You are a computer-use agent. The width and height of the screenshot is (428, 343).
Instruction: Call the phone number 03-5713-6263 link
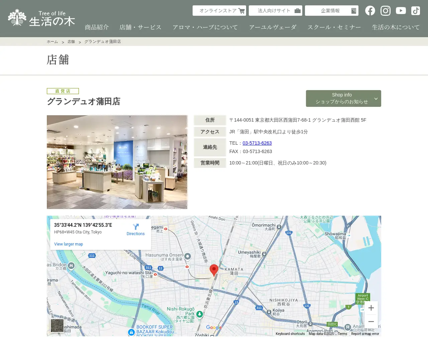257,143
